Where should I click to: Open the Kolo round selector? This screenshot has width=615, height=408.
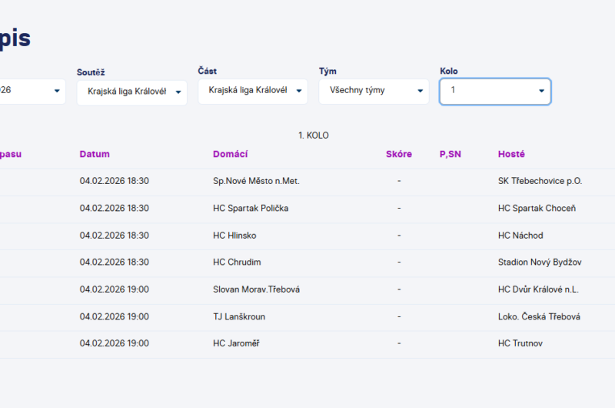[495, 91]
